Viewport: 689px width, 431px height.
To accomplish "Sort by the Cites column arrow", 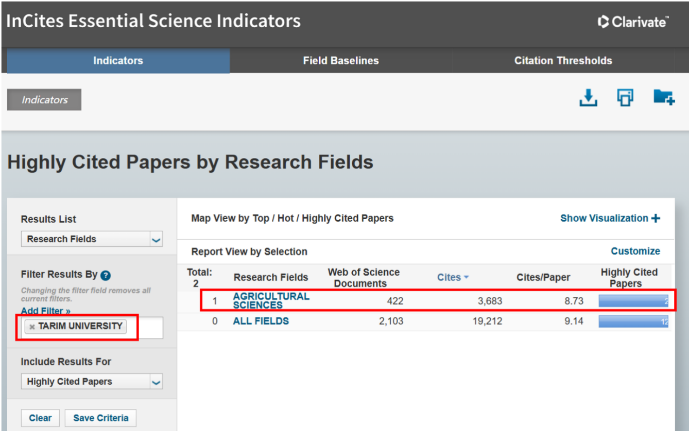I will tap(466, 277).
